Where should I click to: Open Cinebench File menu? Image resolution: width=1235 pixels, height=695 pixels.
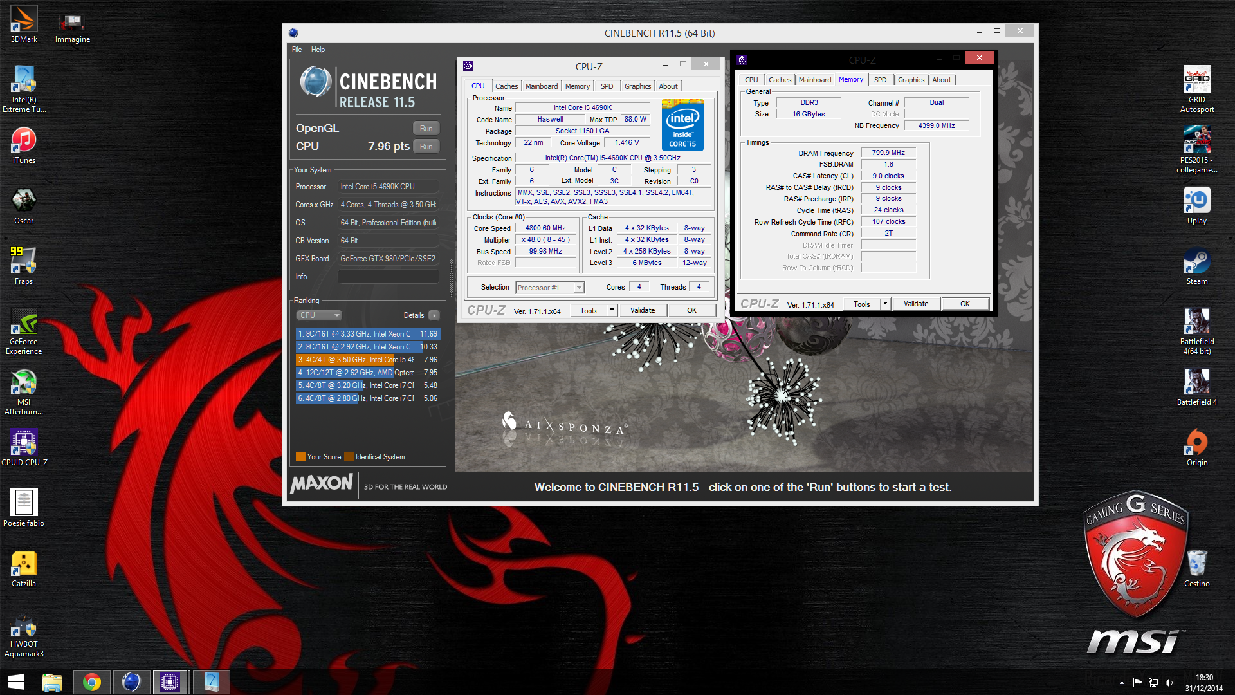coord(297,50)
